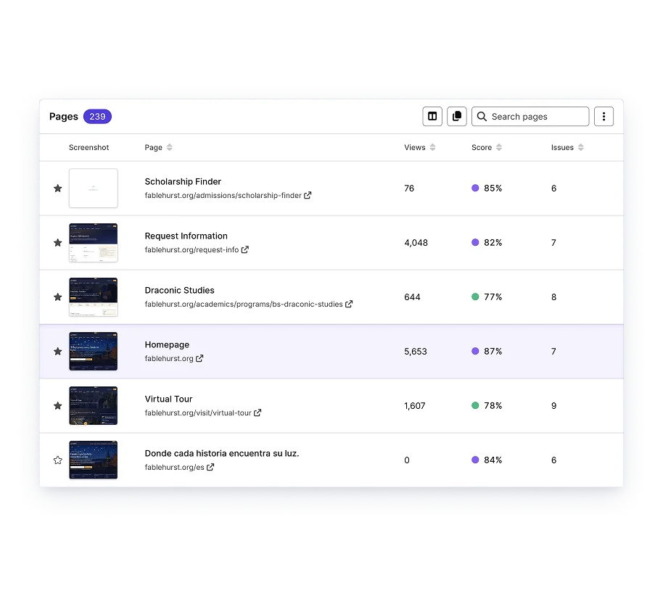
Task: Unstar the Request Information page
Action: tap(58, 243)
